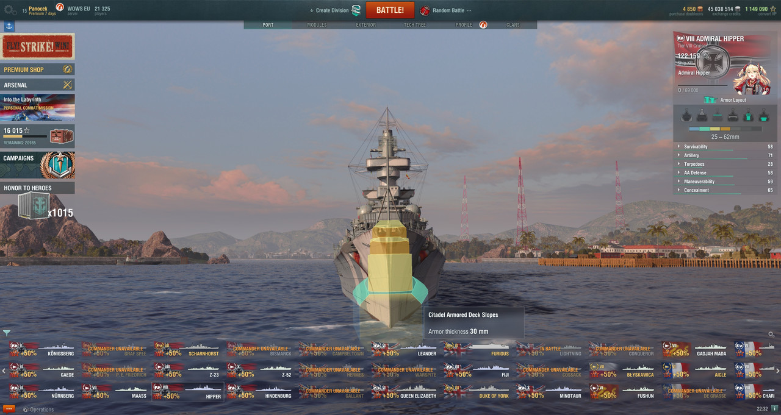Click the ship carousel filter funnel icon
Viewport: 781px width, 415px height.
pyautogui.click(x=7, y=333)
